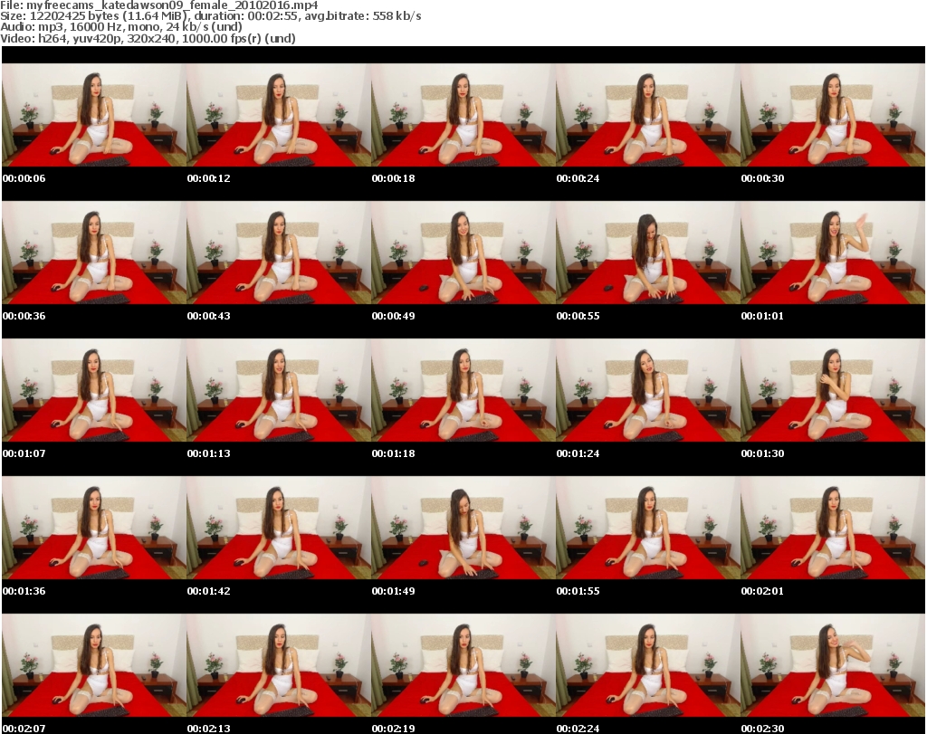Select the thumbnail at 00:02:30
This screenshot has width=927, height=734.
(833, 665)
